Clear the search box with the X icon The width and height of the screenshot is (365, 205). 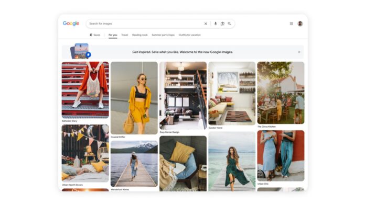pos(206,24)
